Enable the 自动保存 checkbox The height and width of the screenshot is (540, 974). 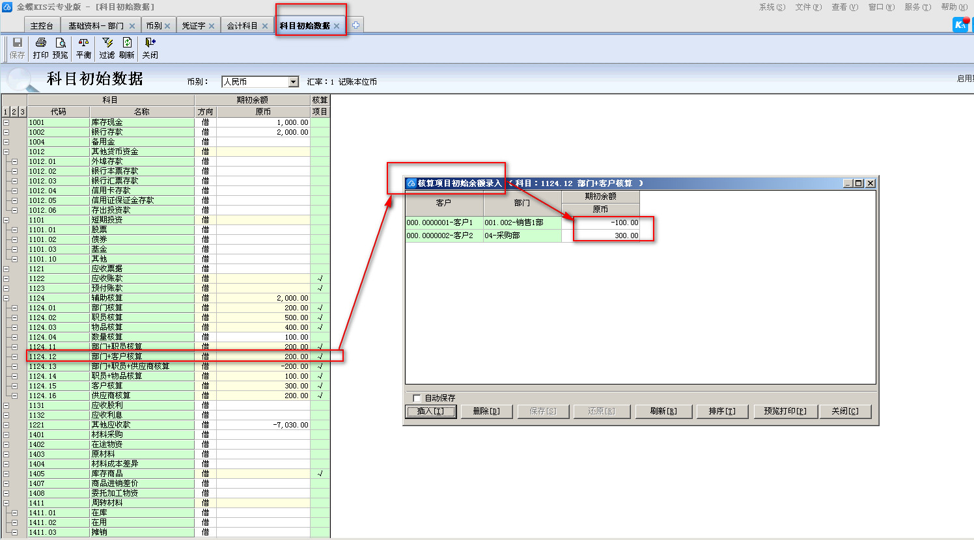pyautogui.click(x=417, y=398)
